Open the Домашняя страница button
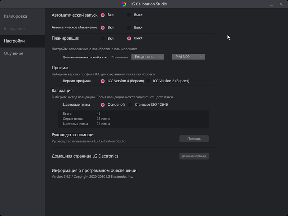 pyautogui.click(x=194, y=156)
